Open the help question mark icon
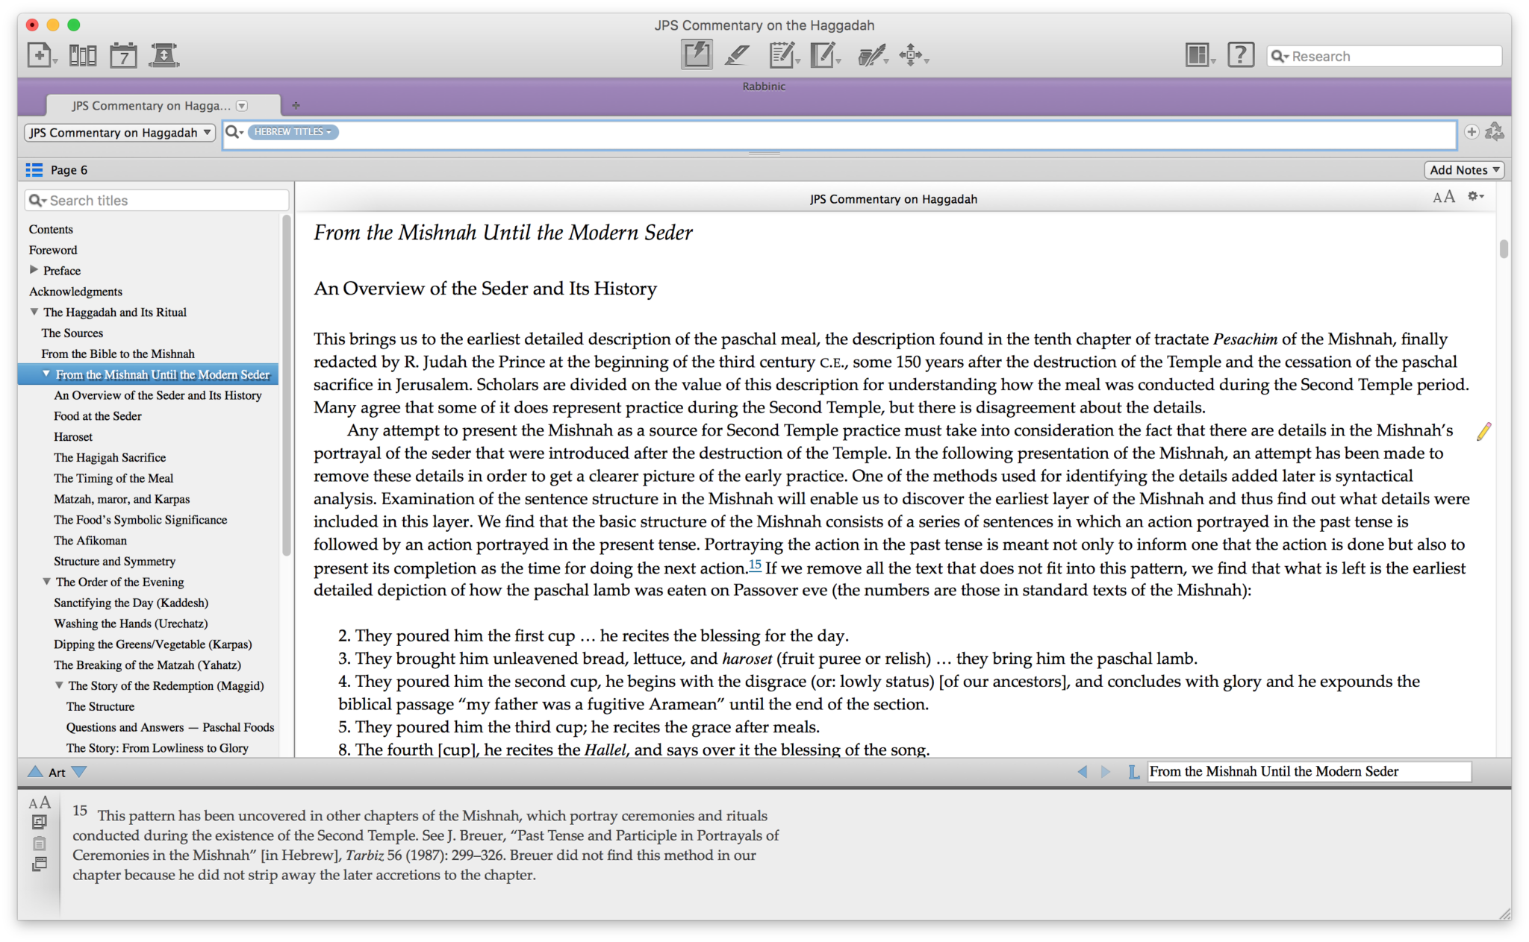Screen dimensions: 1529x942 pyautogui.click(x=1240, y=55)
